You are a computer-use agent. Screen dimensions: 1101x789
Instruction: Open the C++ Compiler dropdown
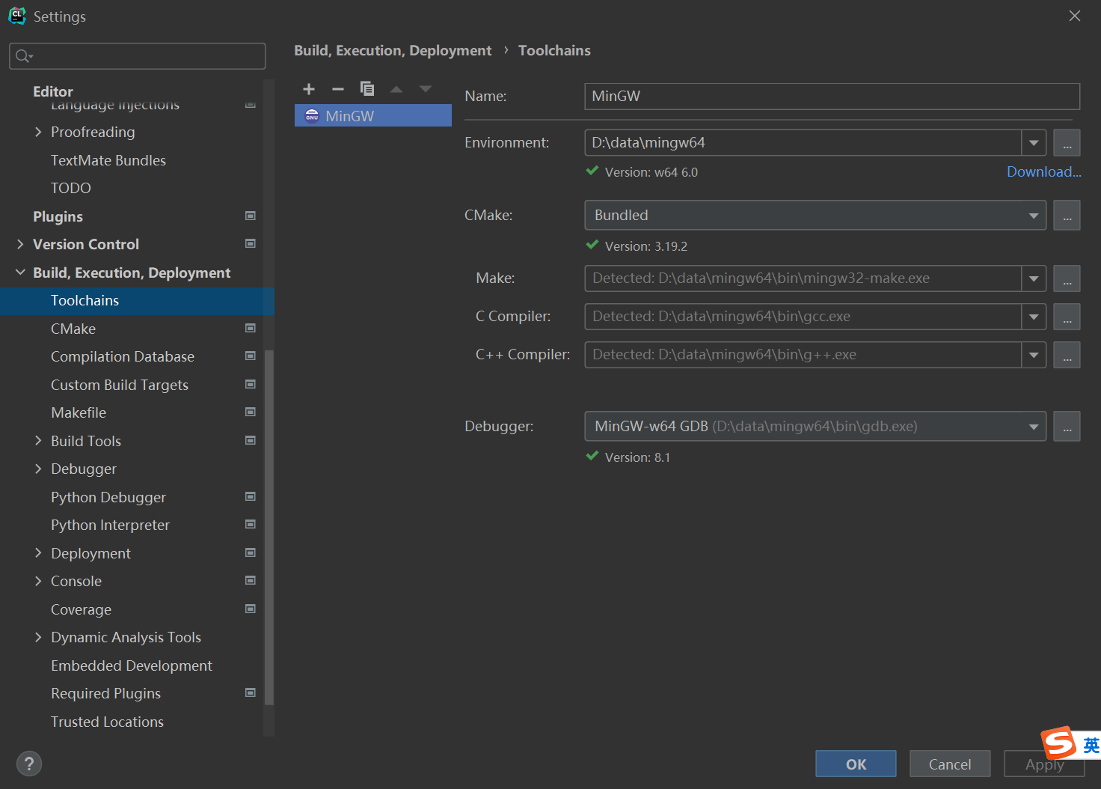click(x=1034, y=355)
